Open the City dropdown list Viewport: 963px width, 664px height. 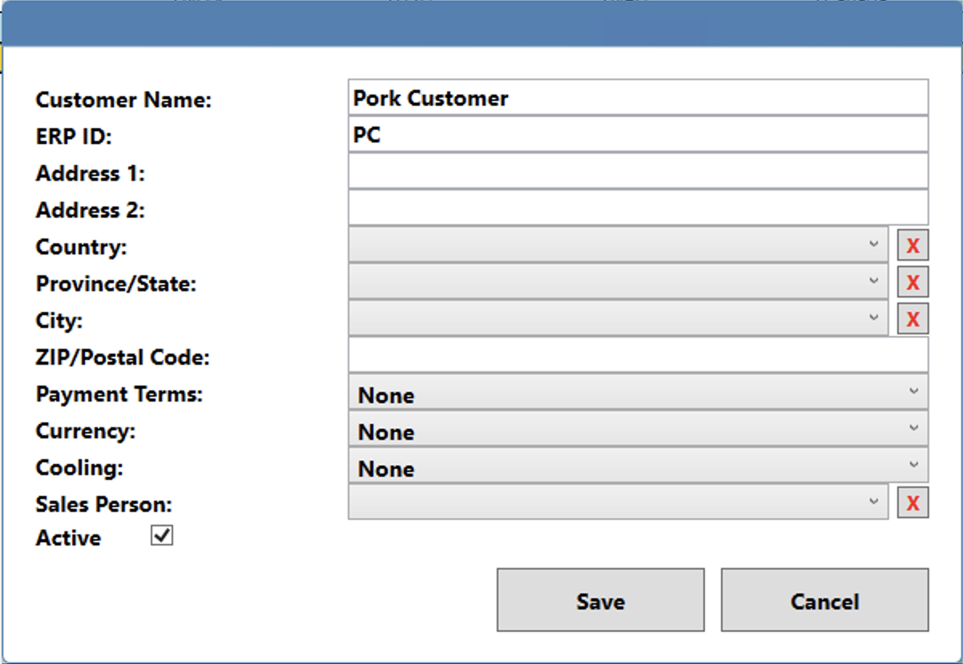(618, 318)
